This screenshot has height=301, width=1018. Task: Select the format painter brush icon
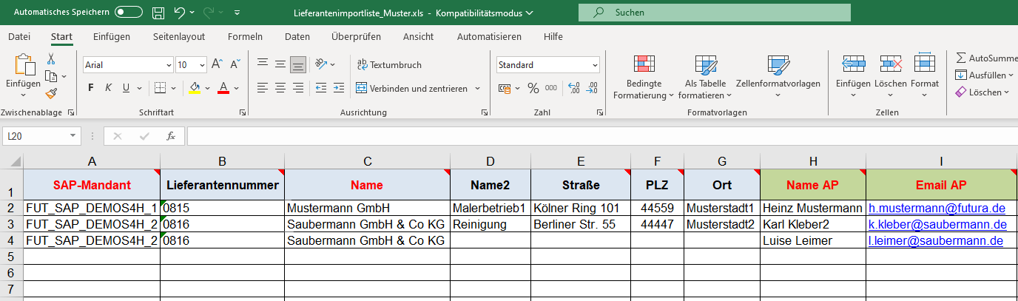51,93
